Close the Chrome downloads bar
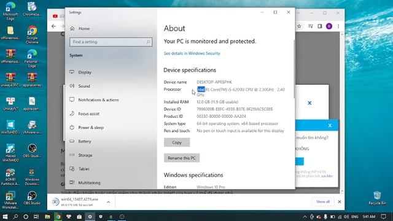Screen dimensions: 393x221 click(340, 202)
